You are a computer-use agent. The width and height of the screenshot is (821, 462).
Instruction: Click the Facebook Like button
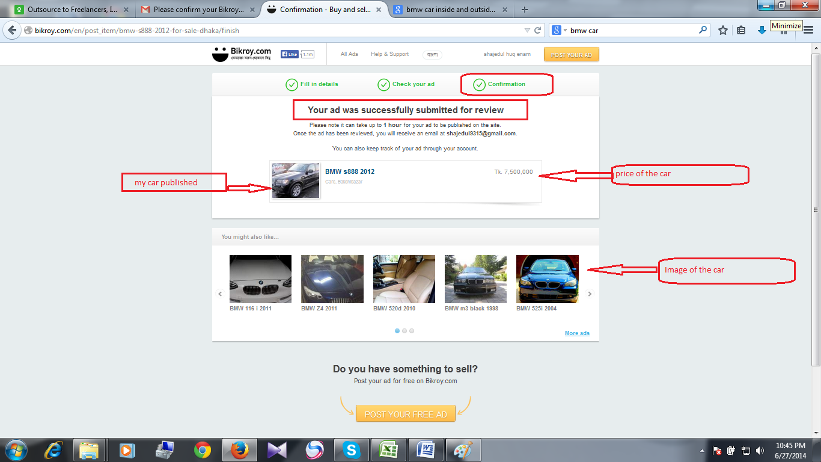(290, 54)
